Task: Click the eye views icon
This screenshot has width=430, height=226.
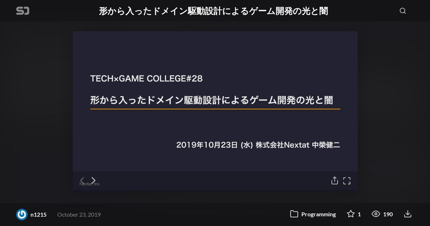Action: (x=376, y=214)
